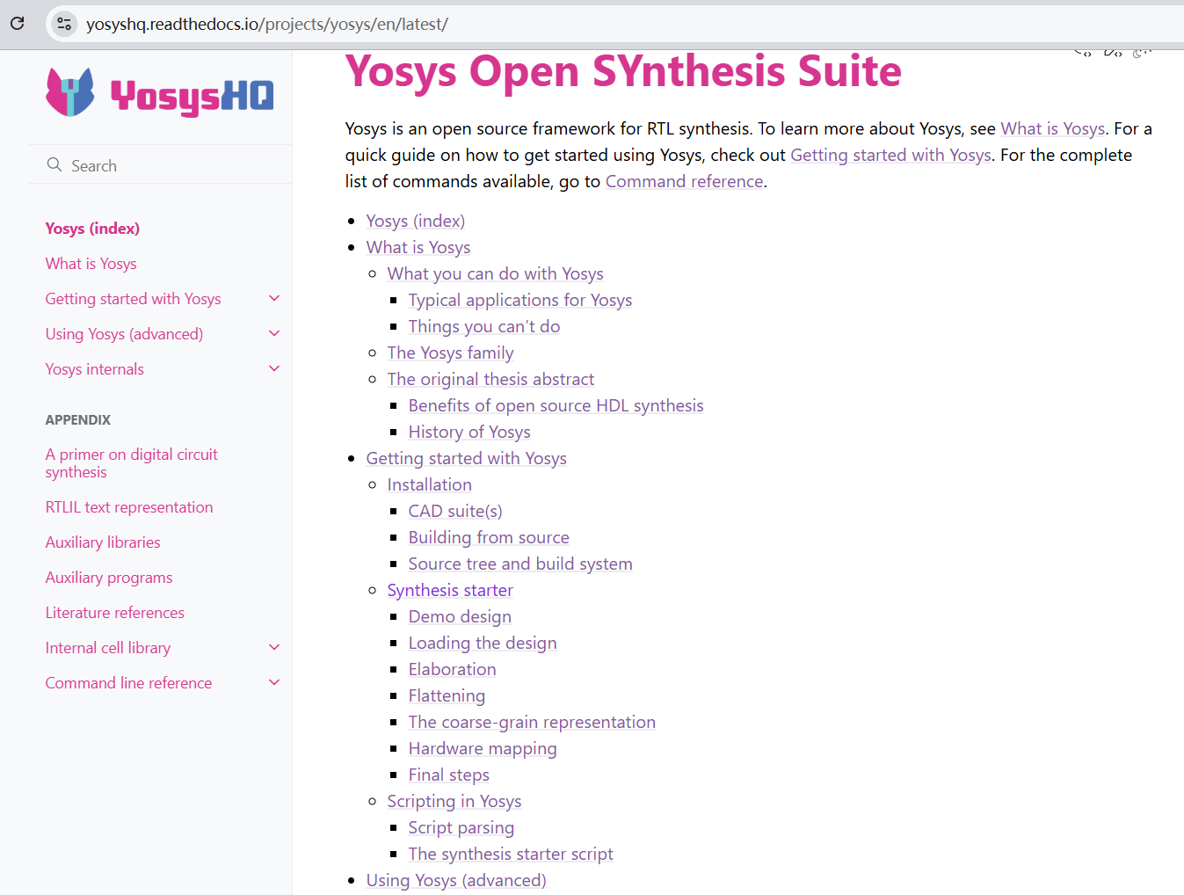1184x895 pixels.
Task: Open the Flattening link
Action: (447, 695)
